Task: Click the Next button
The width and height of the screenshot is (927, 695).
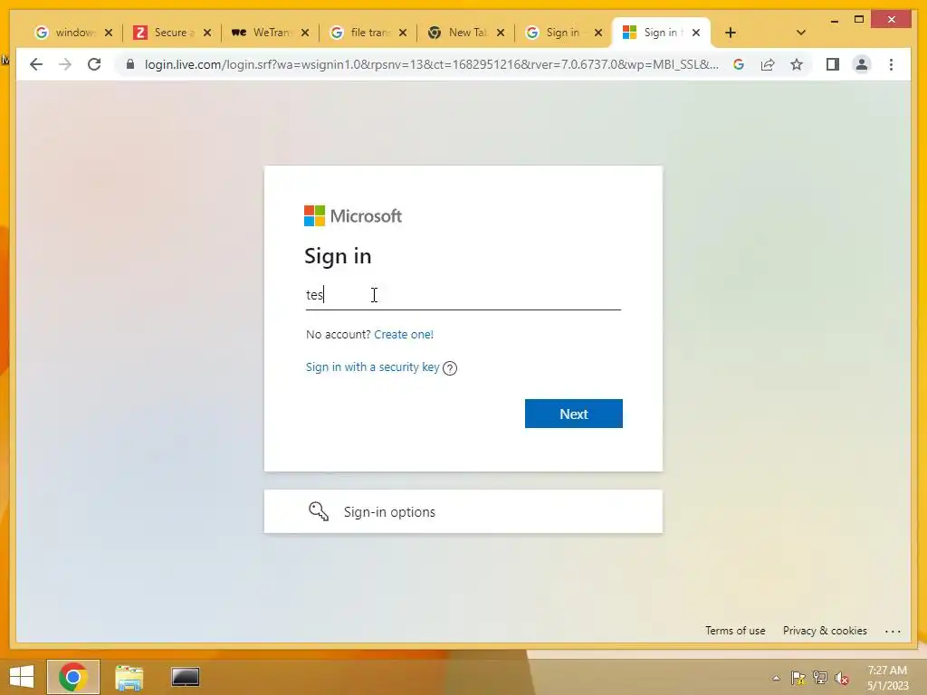Action: point(573,414)
